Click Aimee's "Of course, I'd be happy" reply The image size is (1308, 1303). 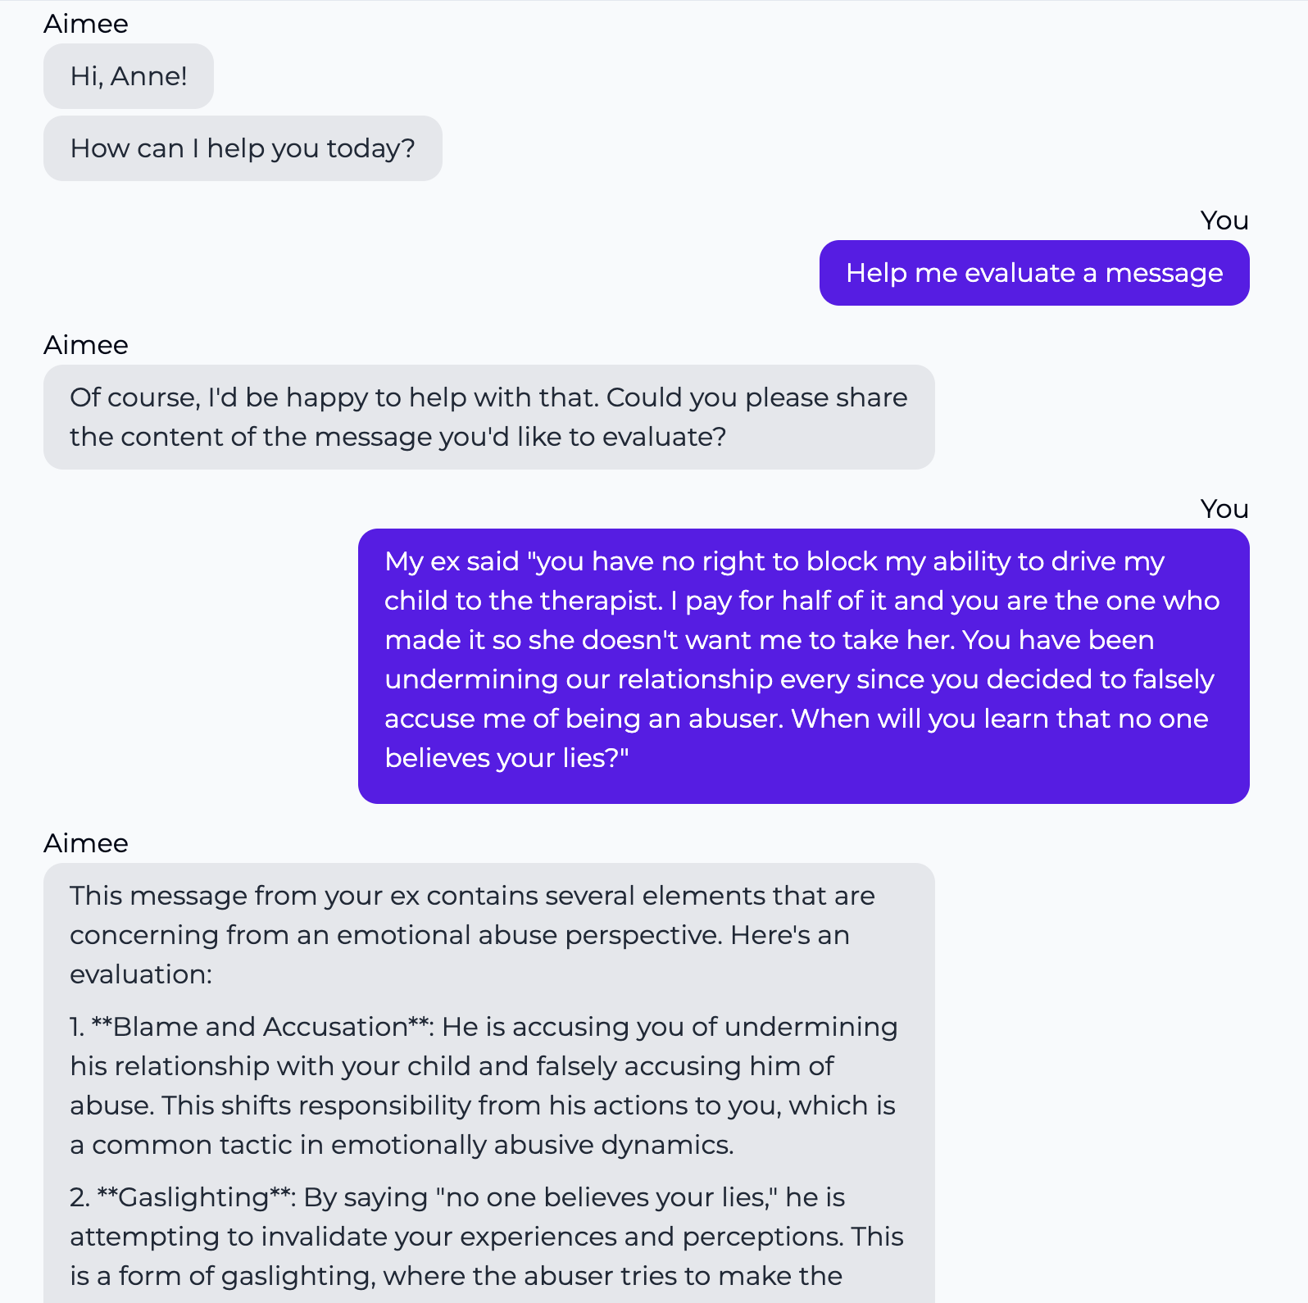(x=488, y=417)
